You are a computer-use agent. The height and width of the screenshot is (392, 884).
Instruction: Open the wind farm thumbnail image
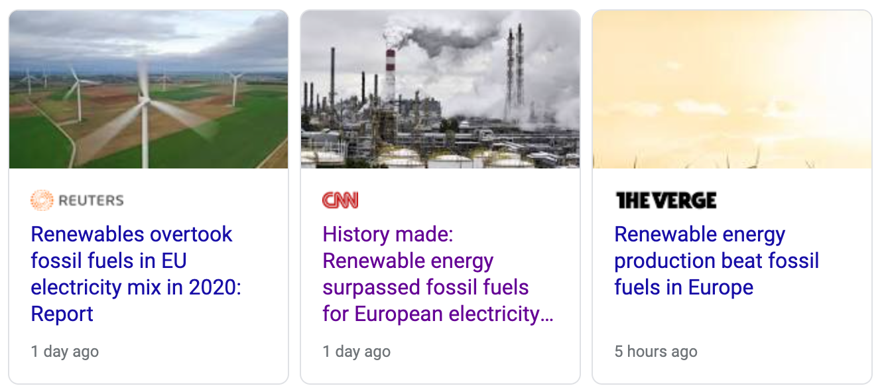pyautogui.click(x=149, y=89)
